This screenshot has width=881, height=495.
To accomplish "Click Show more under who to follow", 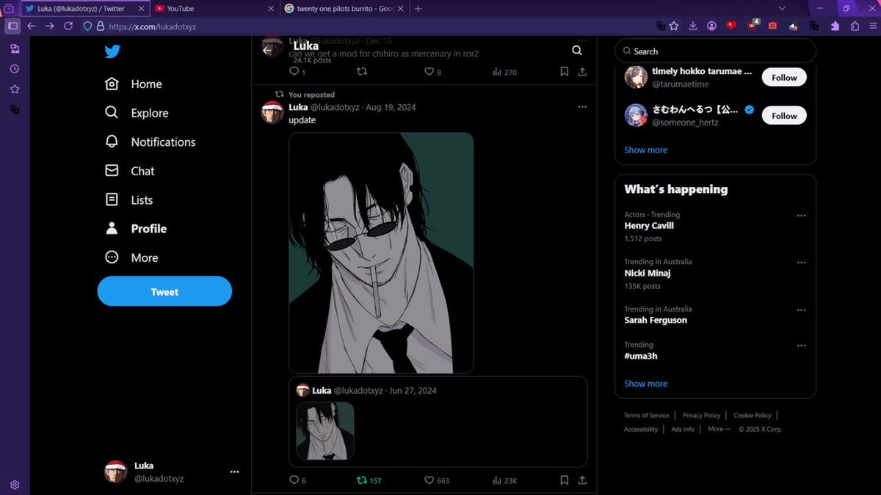I will tap(646, 150).
